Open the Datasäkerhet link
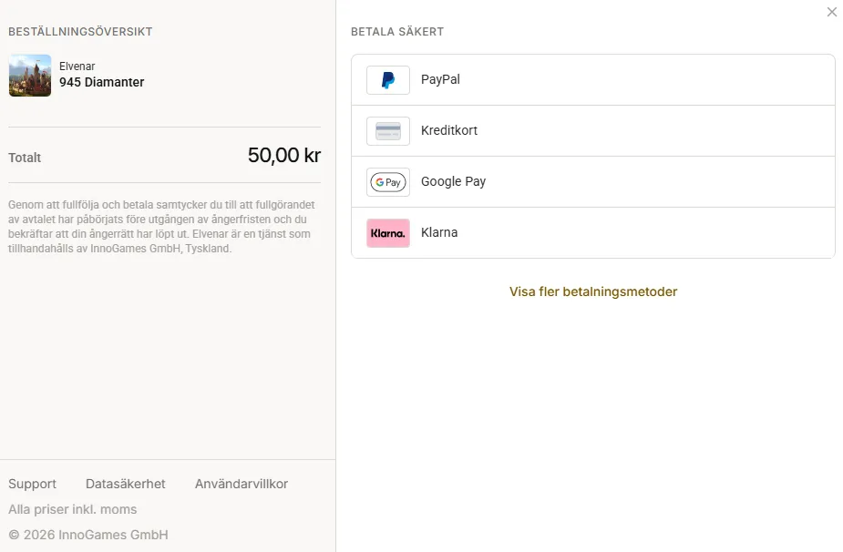Image resolution: width=843 pixels, height=552 pixels. (x=125, y=484)
